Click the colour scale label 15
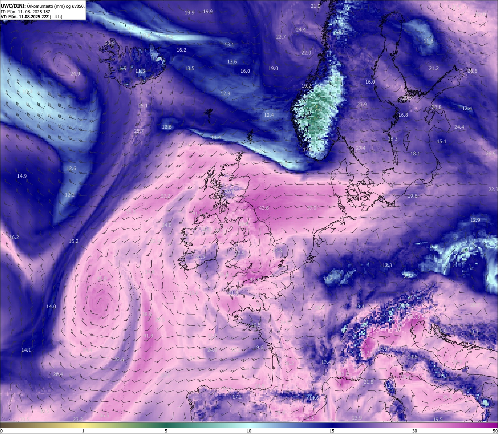498x434 pixels. coord(332,431)
